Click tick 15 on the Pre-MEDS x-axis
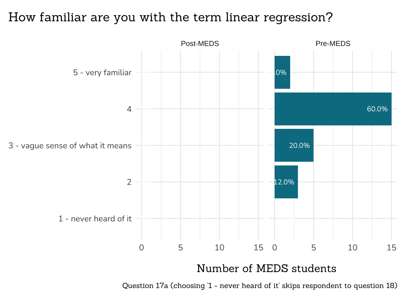This screenshot has height=298, width=418. tap(392, 248)
